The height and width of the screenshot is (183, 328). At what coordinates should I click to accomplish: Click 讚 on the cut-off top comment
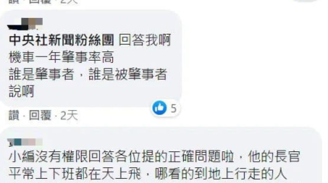(14, 2)
